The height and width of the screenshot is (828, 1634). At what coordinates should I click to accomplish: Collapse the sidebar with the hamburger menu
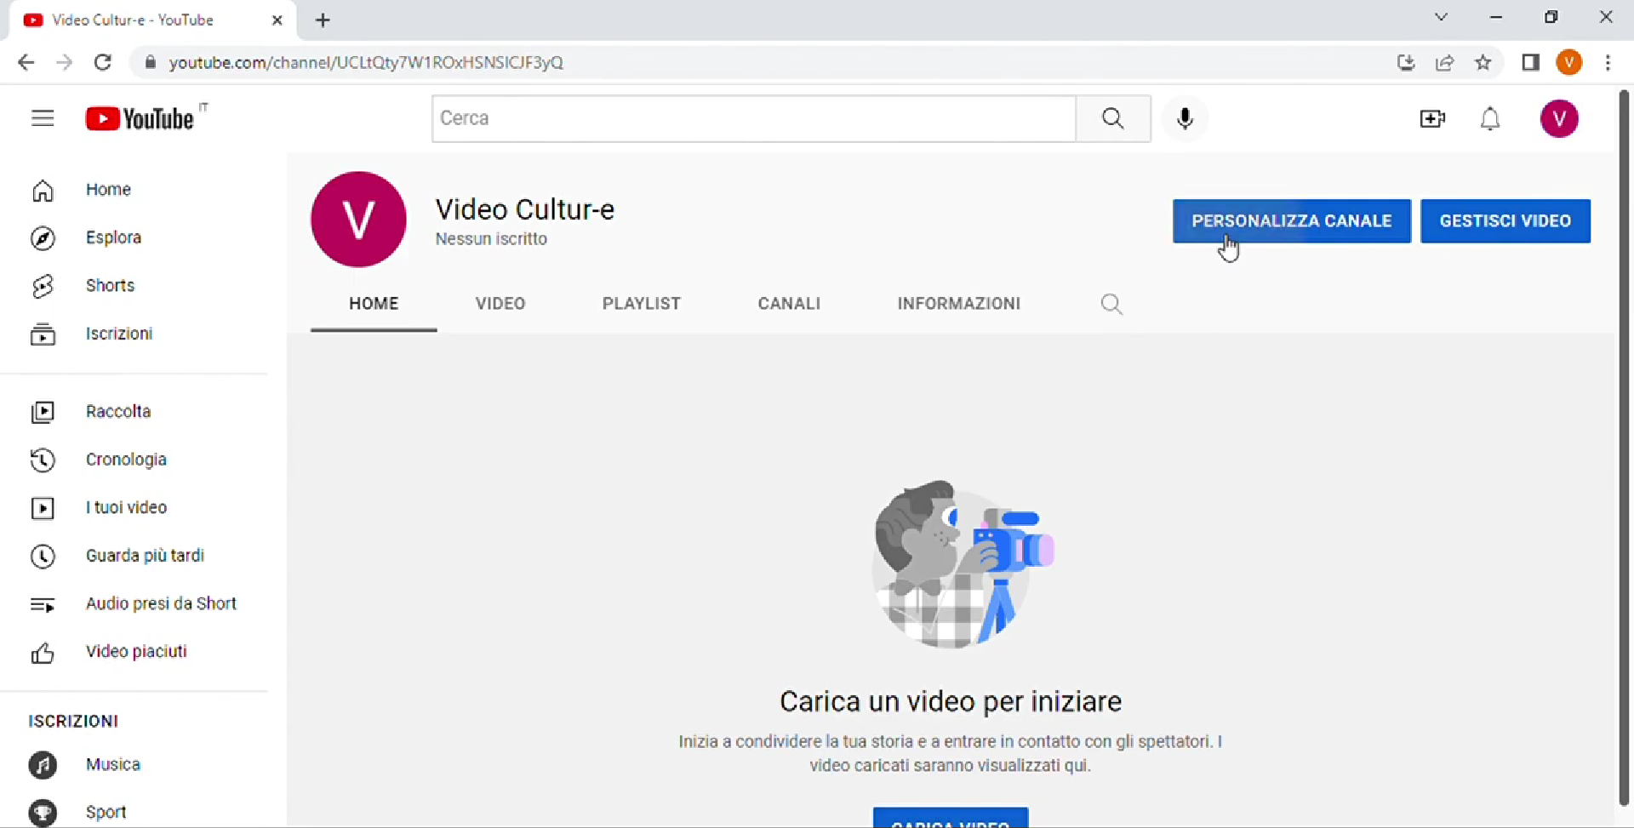point(43,118)
